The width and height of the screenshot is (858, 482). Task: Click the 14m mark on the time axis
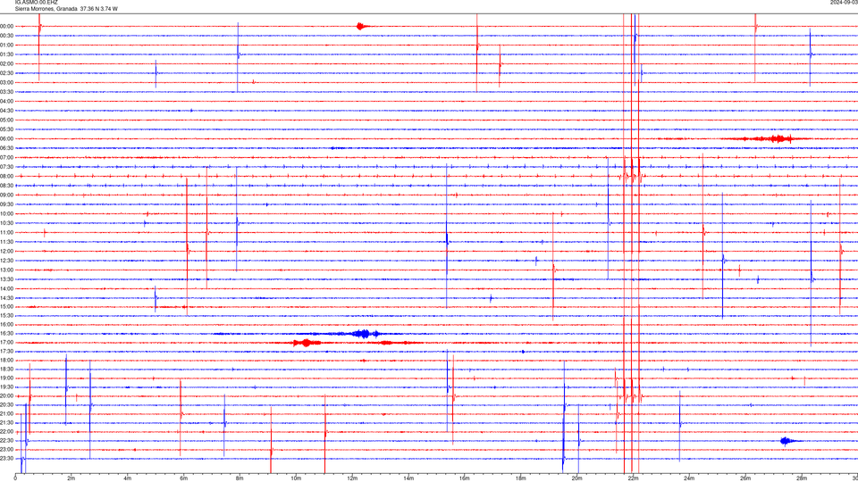point(408,478)
